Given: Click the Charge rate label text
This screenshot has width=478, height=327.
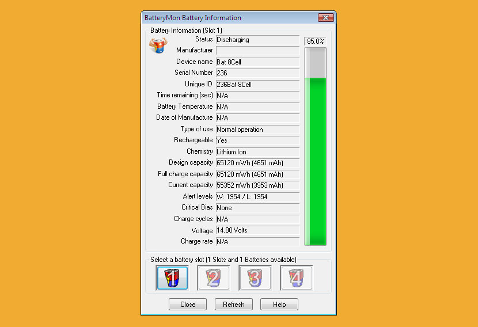Looking at the screenshot, I should click(196, 241).
